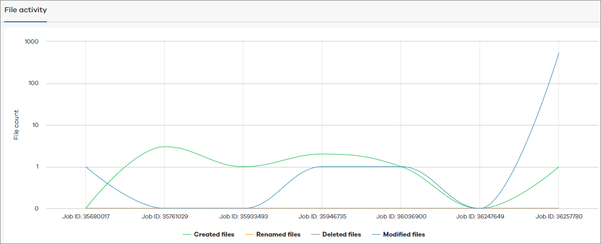
Task: Toggle the Created files legend label
Action: pyautogui.click(x=214, y=234)
